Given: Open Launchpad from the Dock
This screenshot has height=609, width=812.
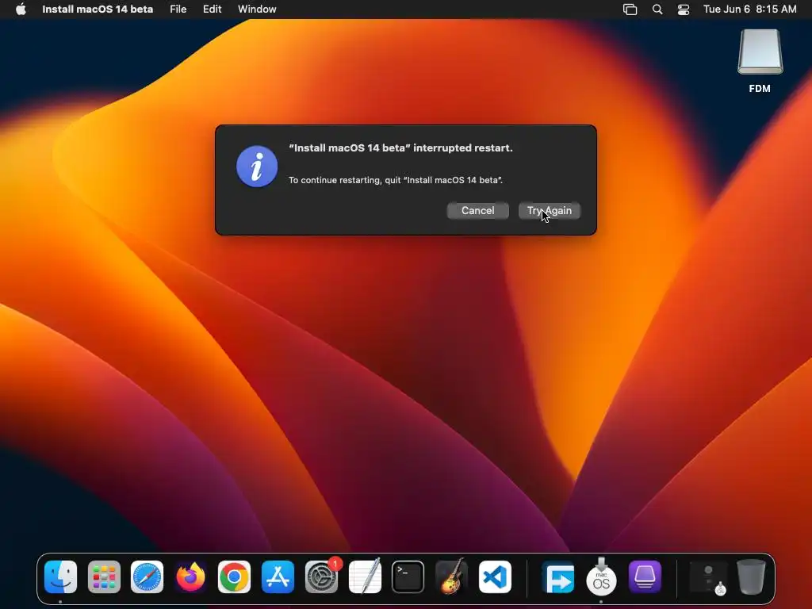Looking at the screenshot, I should (104, 577).
